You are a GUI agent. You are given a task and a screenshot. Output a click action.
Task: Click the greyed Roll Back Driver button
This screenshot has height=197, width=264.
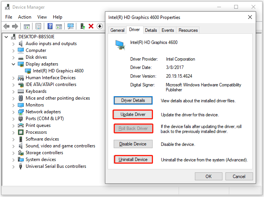click(133, 128)
